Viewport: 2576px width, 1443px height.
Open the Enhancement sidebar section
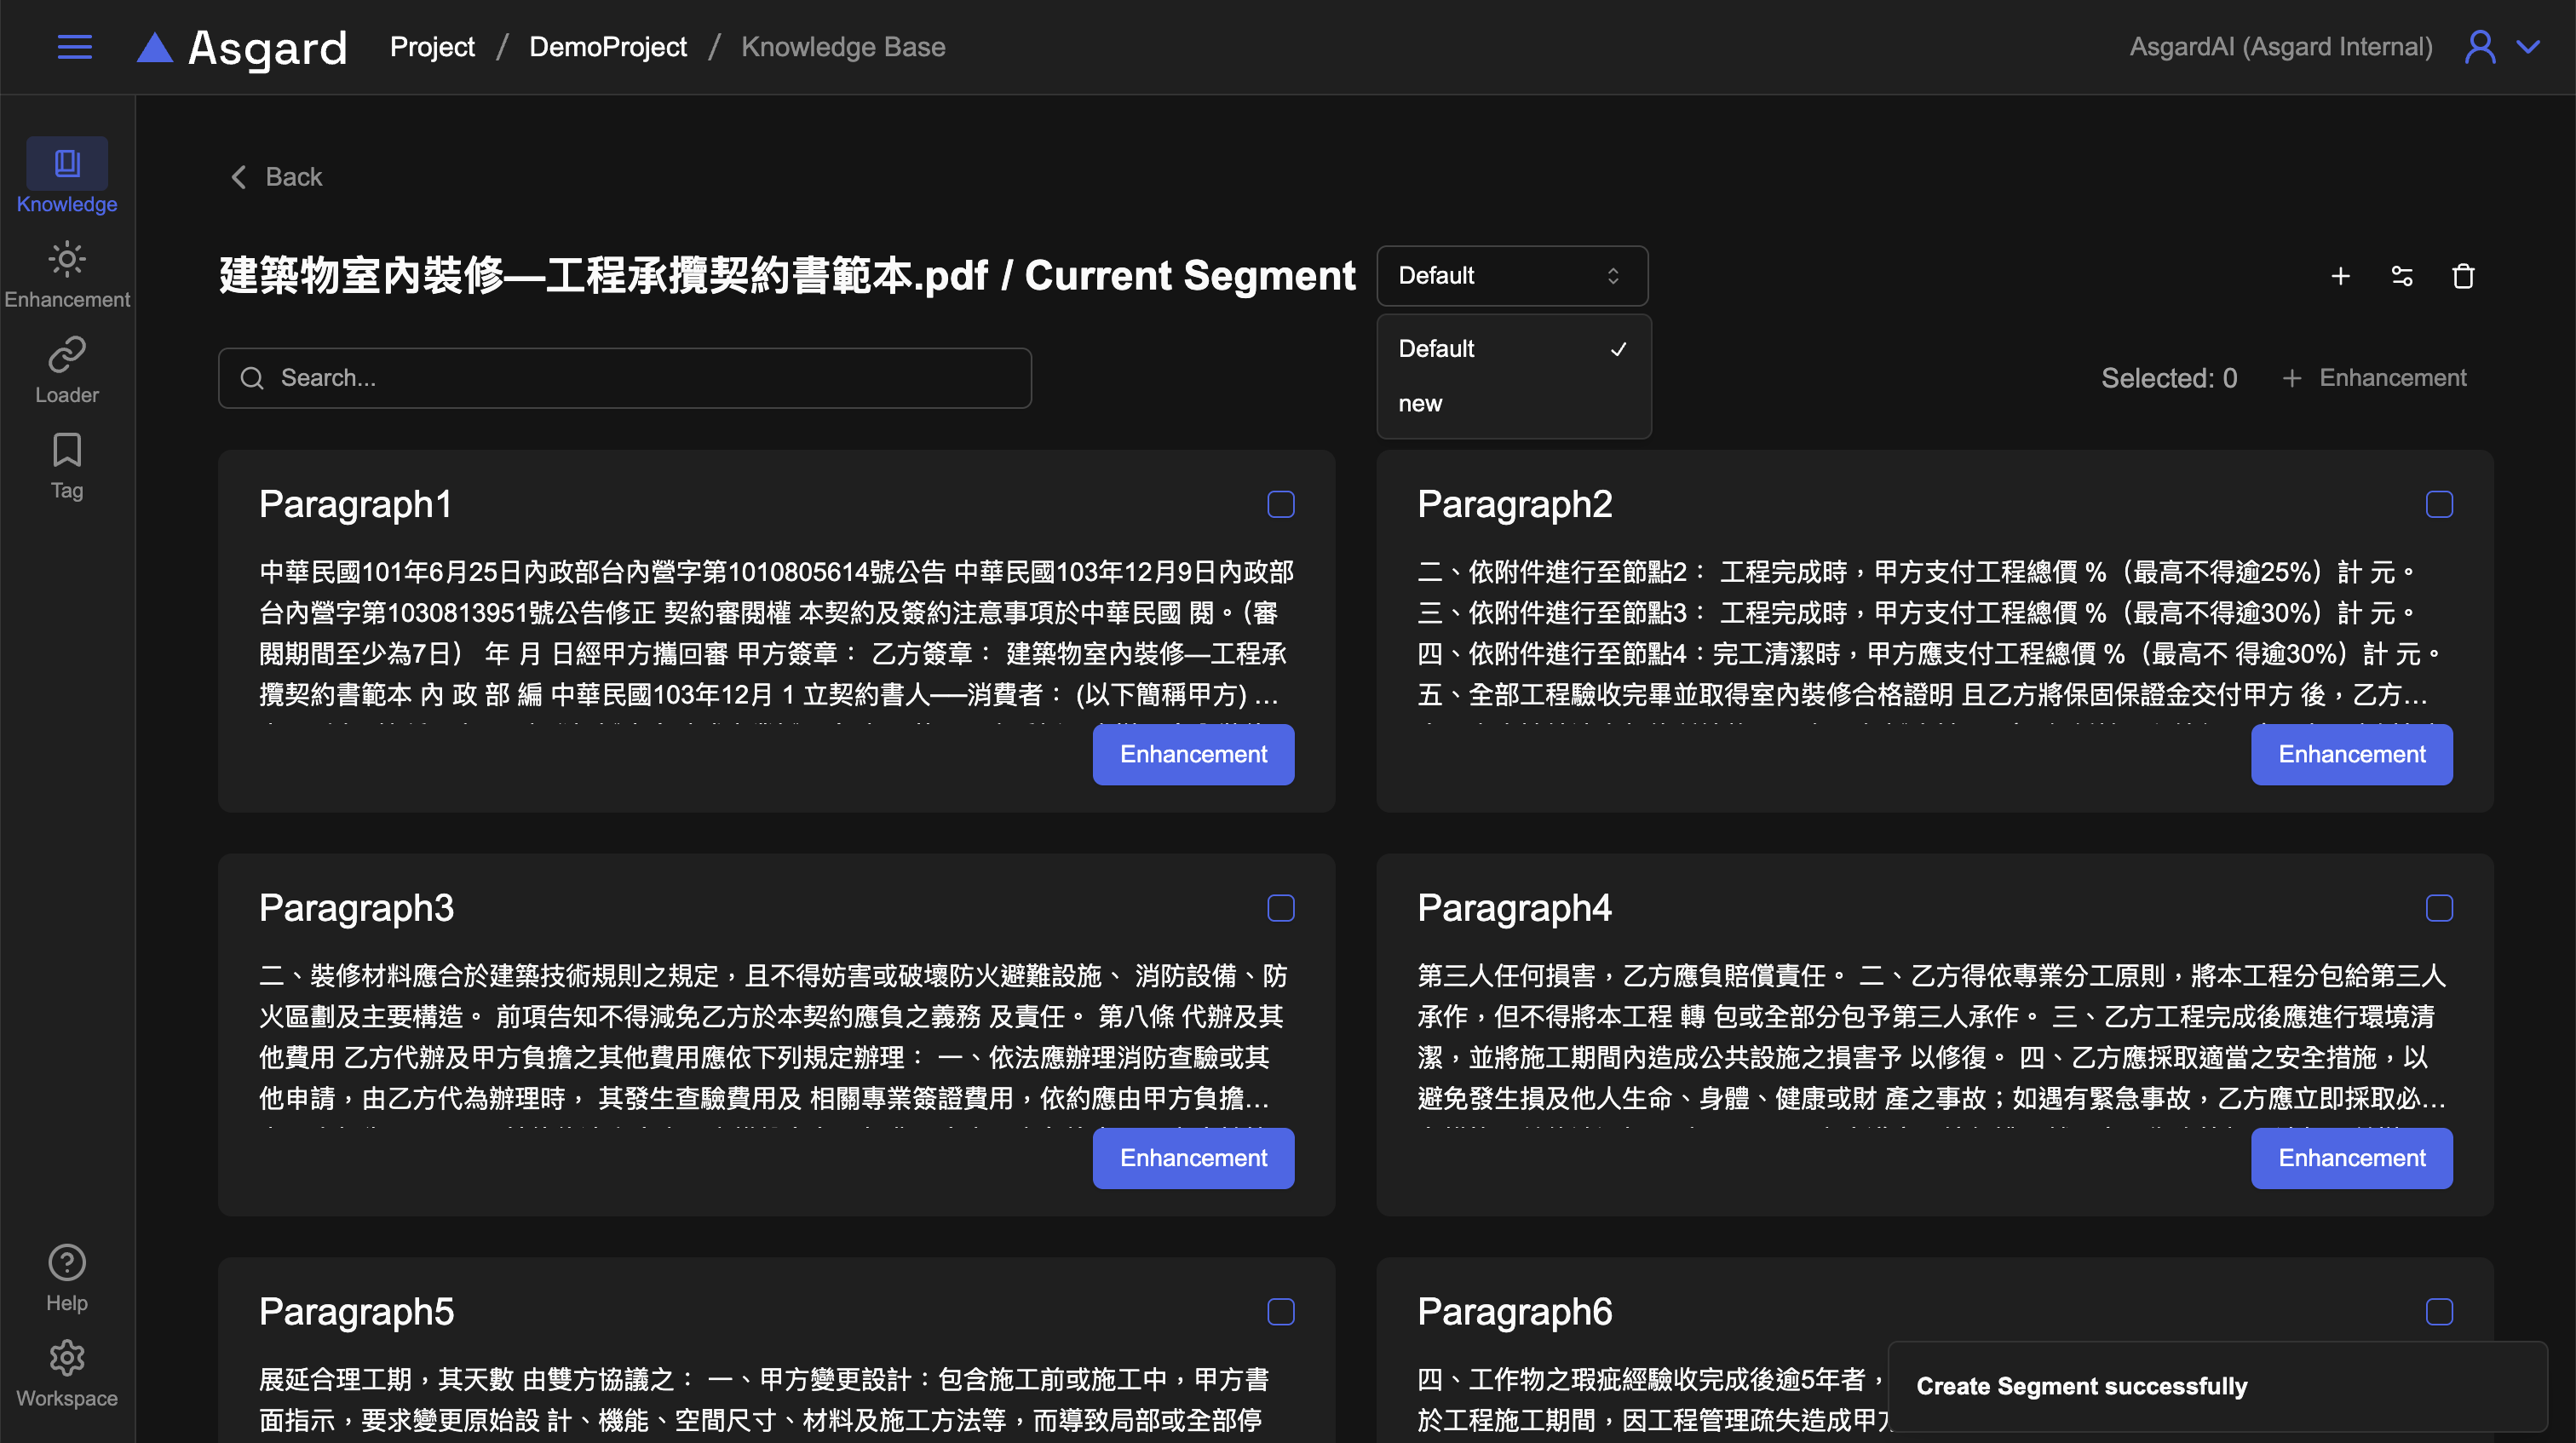click(x=67, y=260)
